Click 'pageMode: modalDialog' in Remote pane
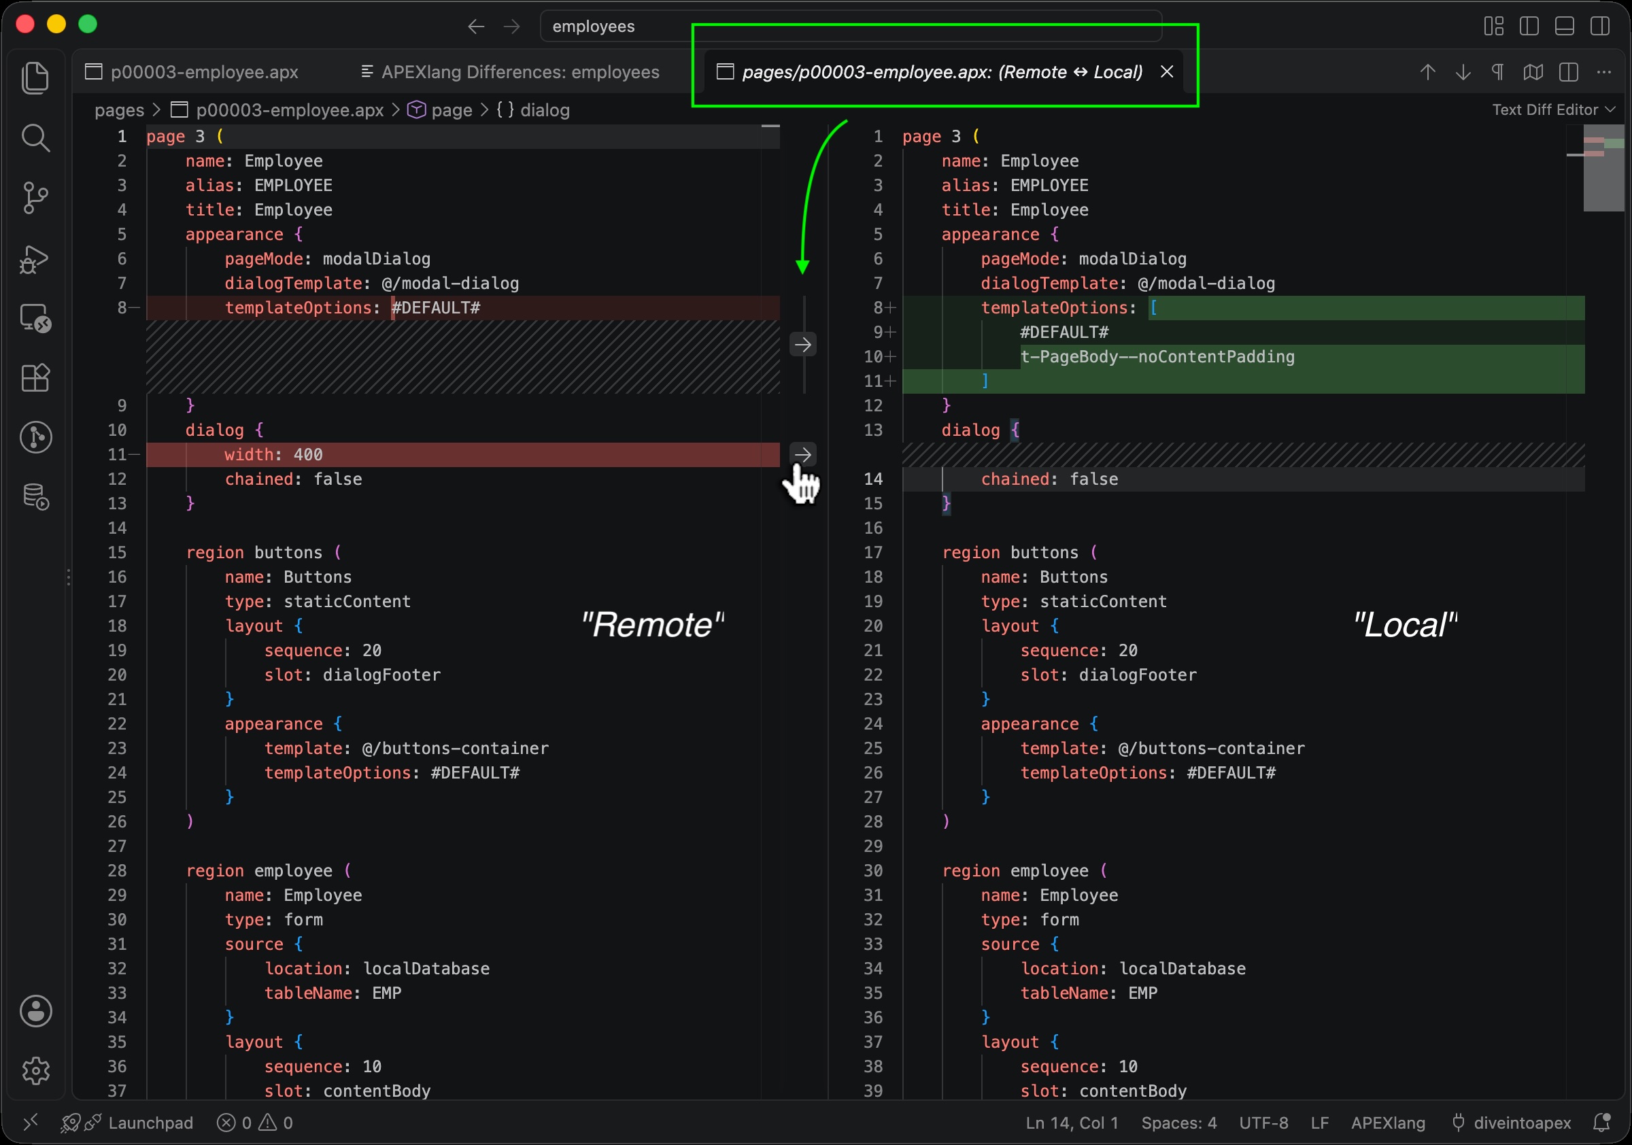 328,258
